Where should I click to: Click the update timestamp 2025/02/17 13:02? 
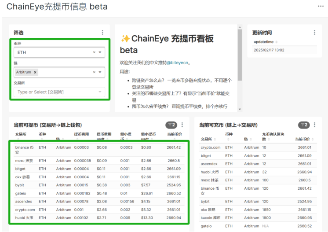coord(269,50)
